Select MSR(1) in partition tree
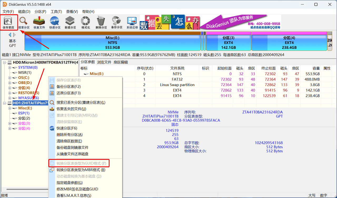 click(x=25, y=72)
